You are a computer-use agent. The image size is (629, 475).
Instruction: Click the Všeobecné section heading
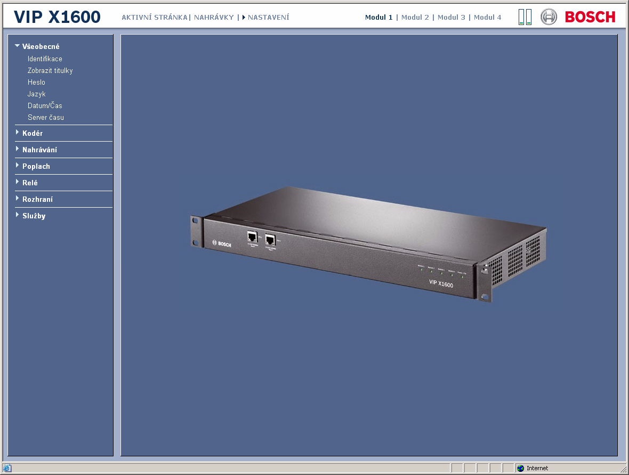click(x=41, y=46)
